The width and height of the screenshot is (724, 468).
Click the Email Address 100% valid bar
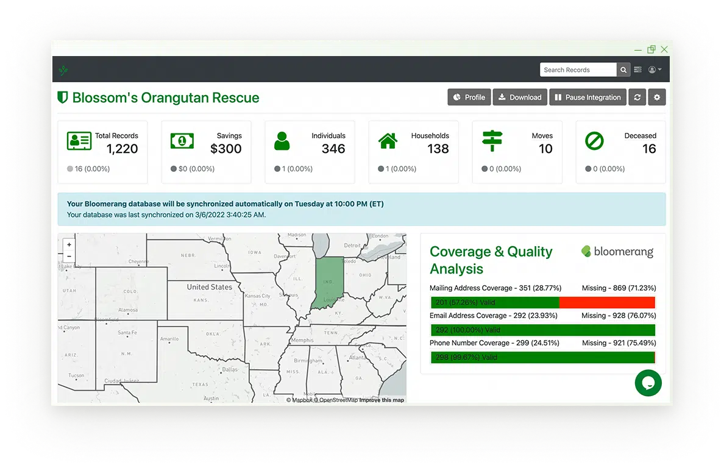tap(542, 330)
